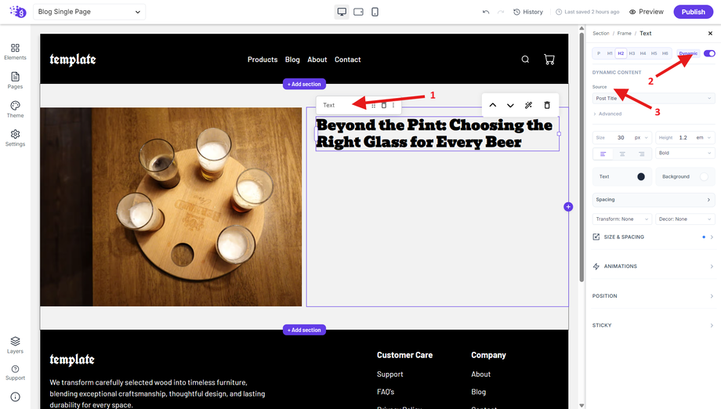Screen dimensions: 721x409
Task: Click the Publish button
Action: [693, 12]
